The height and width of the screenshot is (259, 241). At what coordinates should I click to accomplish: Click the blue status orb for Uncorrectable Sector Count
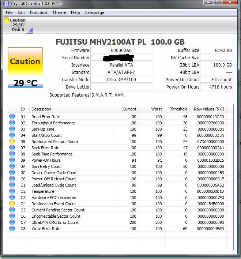coord(12,216)
